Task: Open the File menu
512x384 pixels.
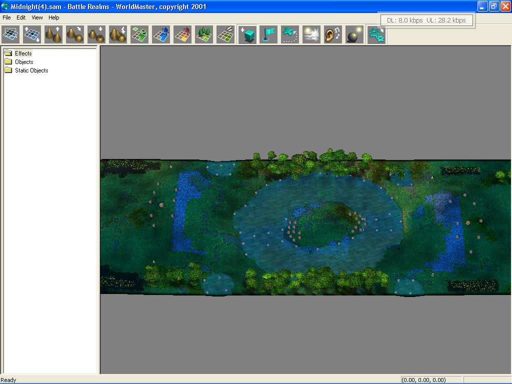Action: point(6,17)
